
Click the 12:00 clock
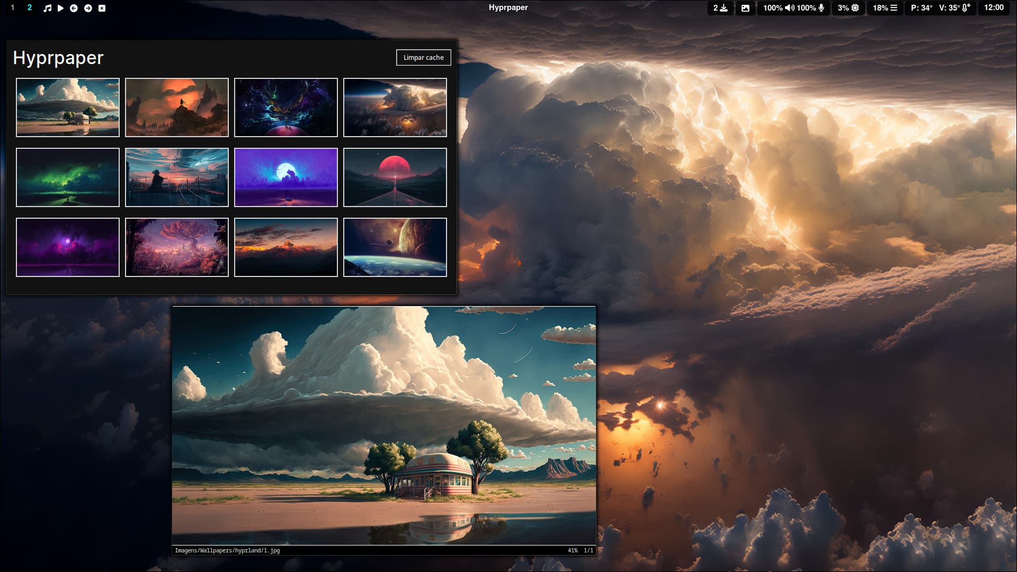click(x=994, y=8)
